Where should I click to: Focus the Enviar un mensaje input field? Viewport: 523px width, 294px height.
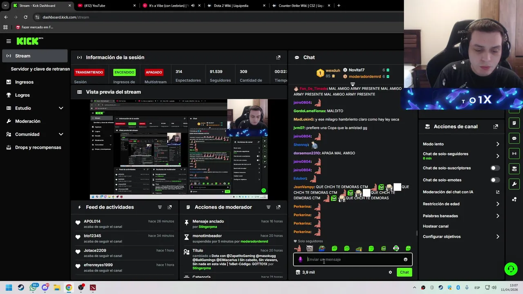[353, 259]
